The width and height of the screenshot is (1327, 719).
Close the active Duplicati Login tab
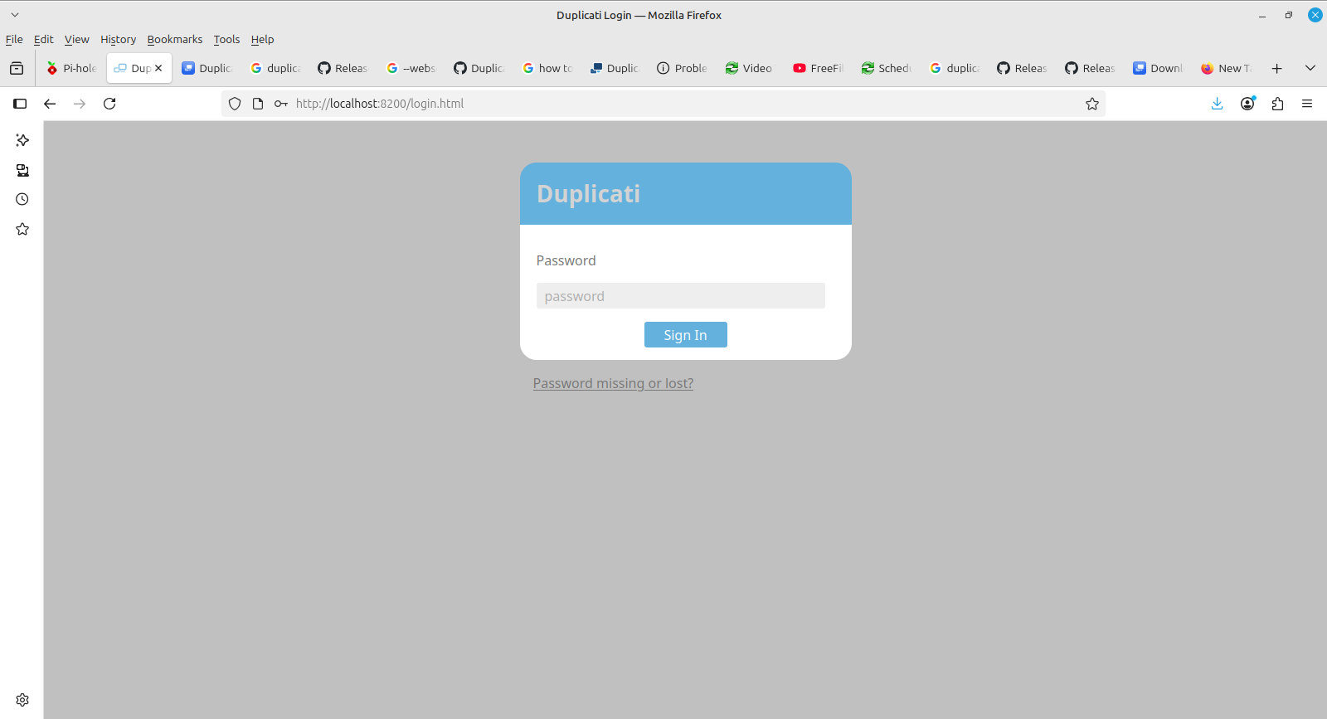click(158, 68)
